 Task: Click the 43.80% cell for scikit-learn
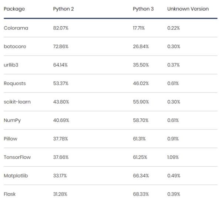(x=61, y=102)
